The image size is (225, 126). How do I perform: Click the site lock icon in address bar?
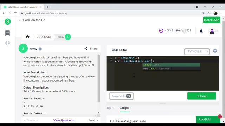point(22,13)
